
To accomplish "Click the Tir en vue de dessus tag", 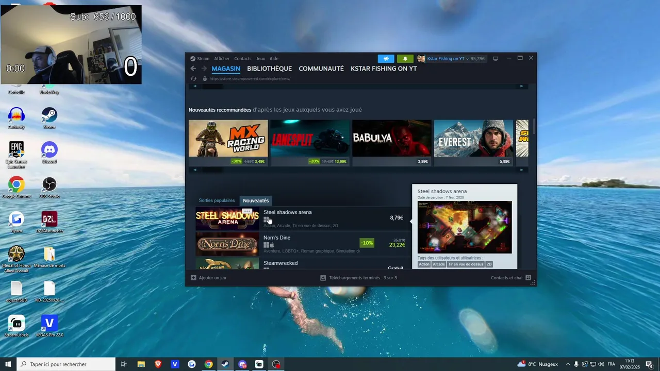I will click(x=466, y=264).
